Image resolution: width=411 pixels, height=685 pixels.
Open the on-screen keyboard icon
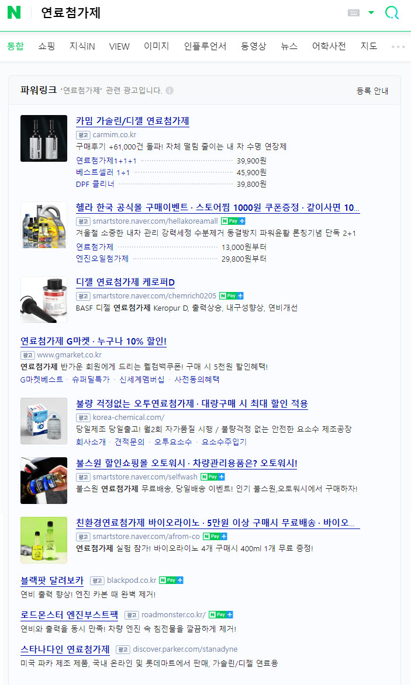coord(354,13)
